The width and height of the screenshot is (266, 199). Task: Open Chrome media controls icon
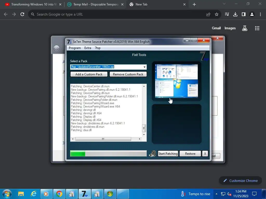pos(227,15)
